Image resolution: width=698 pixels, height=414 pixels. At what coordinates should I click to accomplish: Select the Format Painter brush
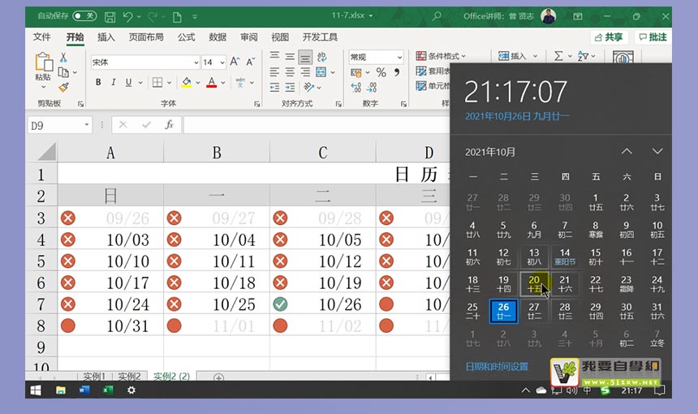click(x=63, y=87)
